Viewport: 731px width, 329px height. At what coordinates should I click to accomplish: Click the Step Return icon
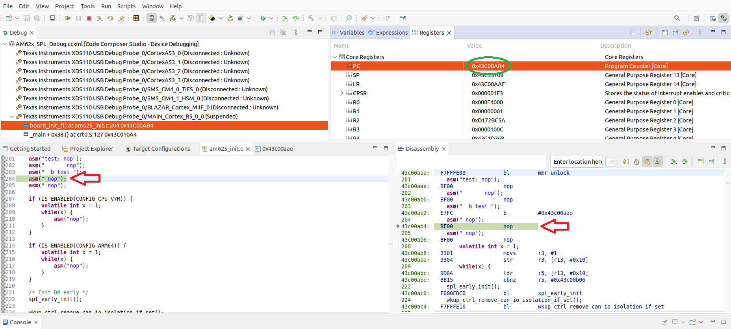(x=121, y=18)
